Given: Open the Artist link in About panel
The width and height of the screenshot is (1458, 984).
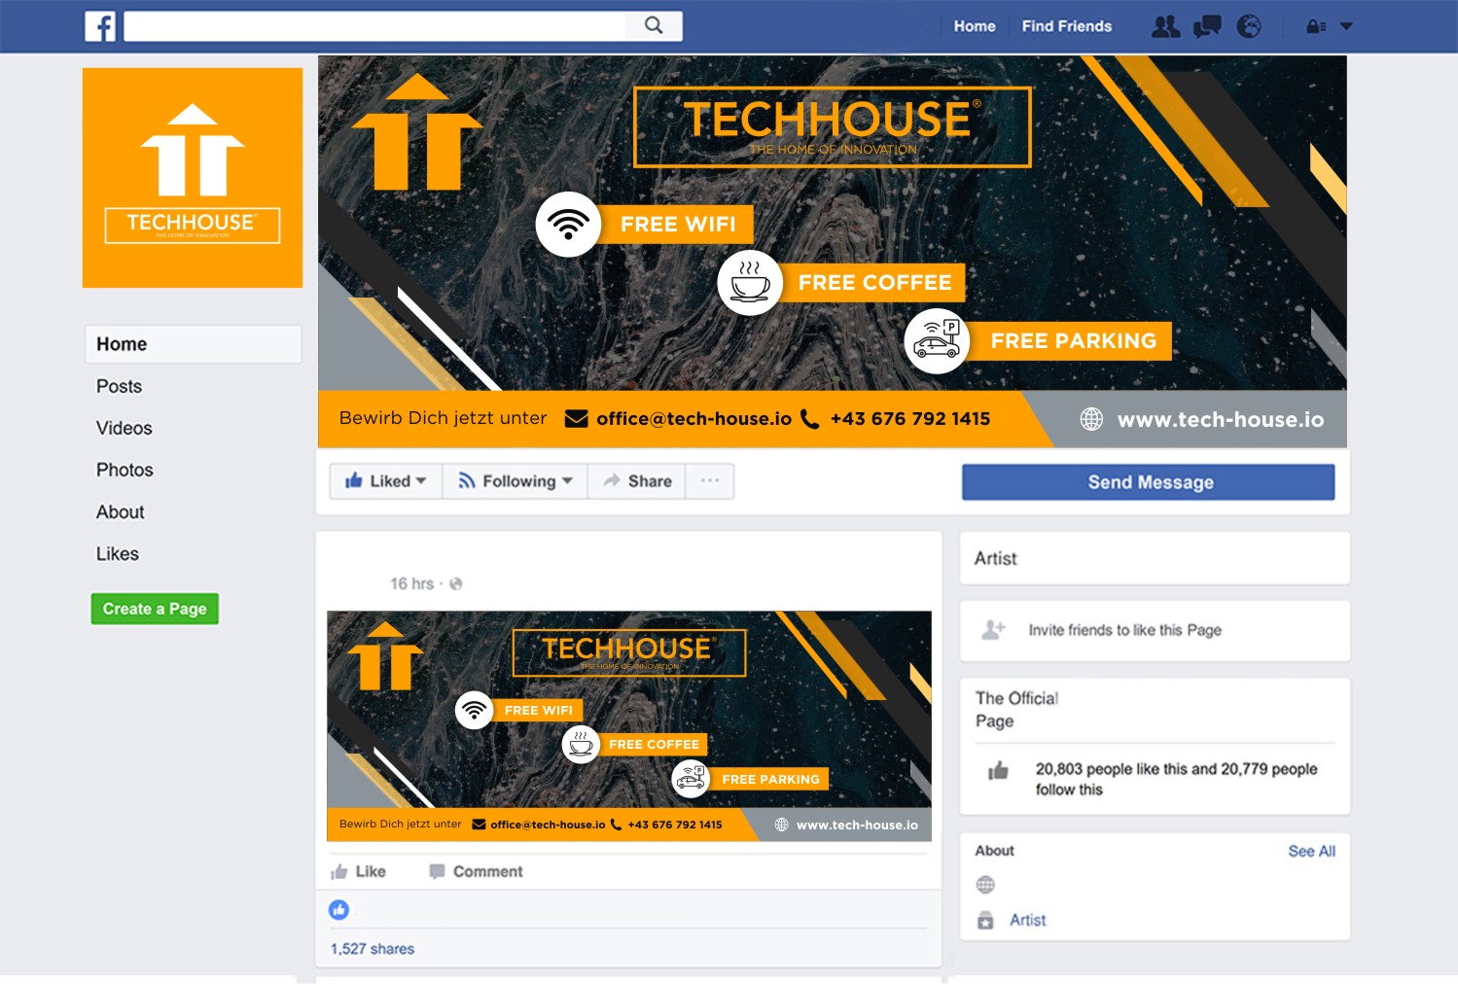Looking at the screenshot, I should coord(1028,920).
